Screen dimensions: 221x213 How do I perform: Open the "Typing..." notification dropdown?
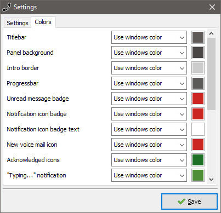(149, 175)
